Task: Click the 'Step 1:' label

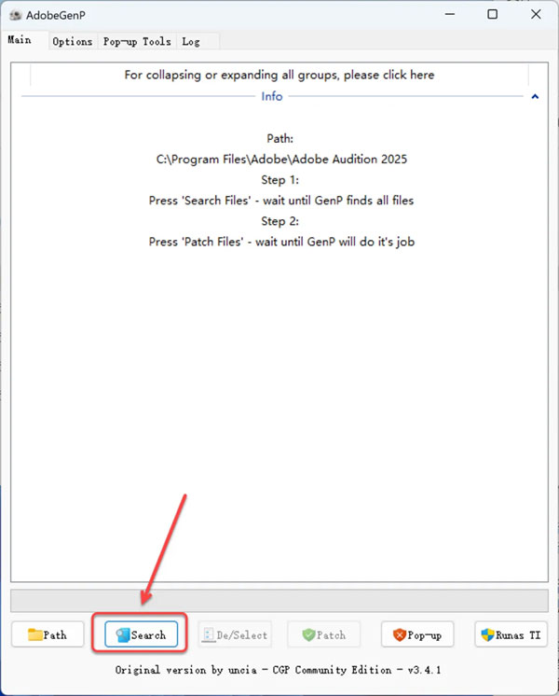Action: pos(279,180)
